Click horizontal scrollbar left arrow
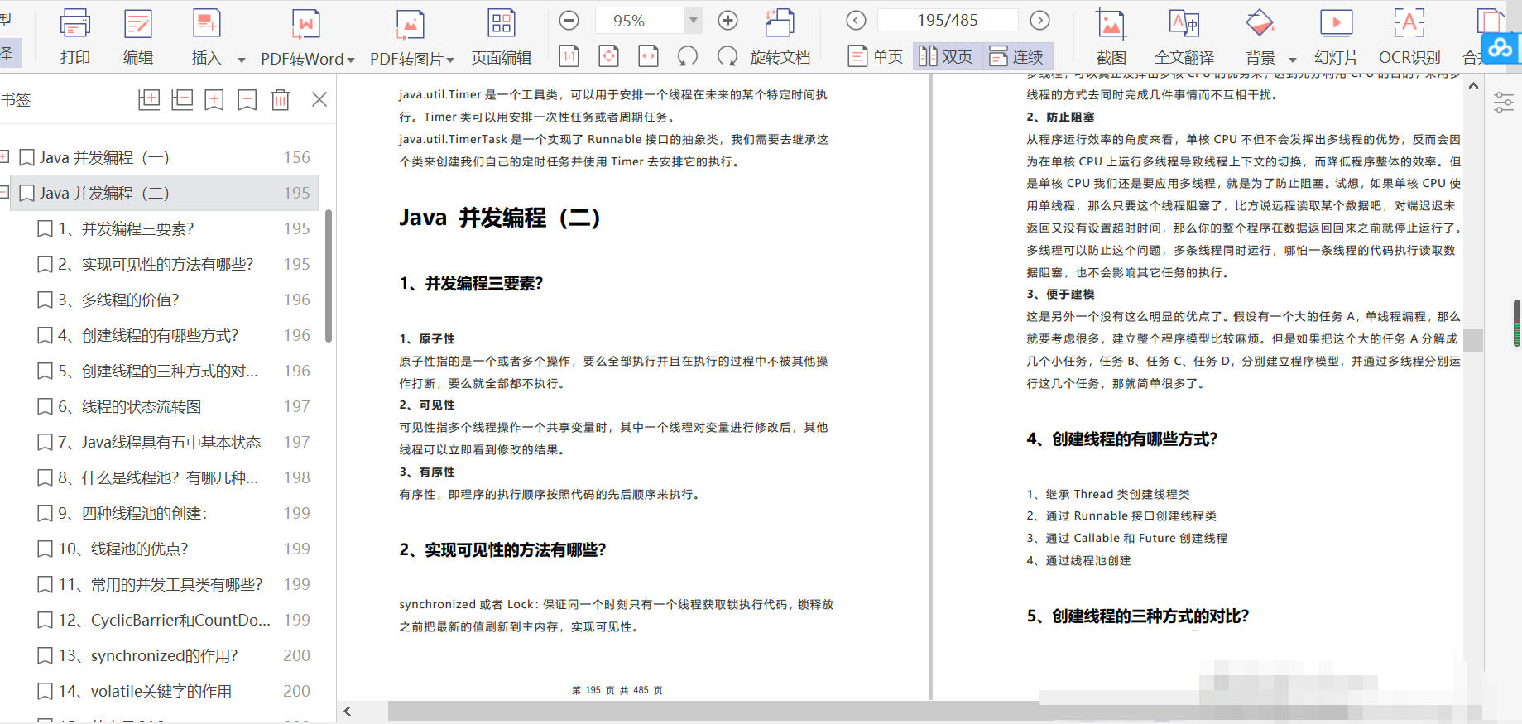The height and width of the screenshot is (724, 1522). click(348, 711)
